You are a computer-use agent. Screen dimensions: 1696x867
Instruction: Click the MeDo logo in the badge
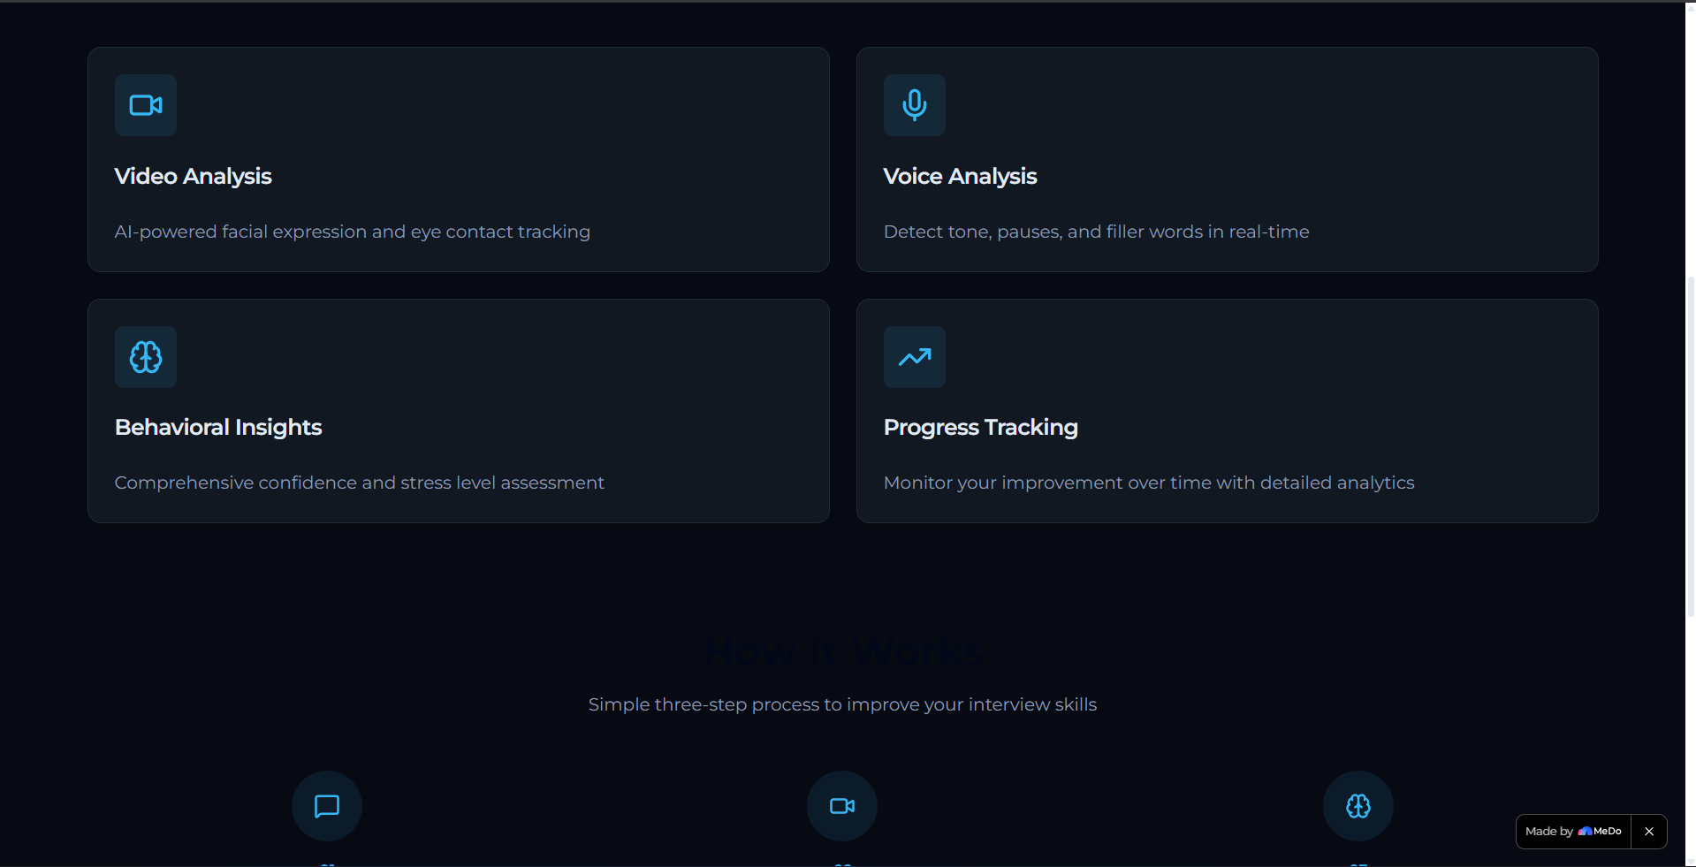click(1600, 832)
